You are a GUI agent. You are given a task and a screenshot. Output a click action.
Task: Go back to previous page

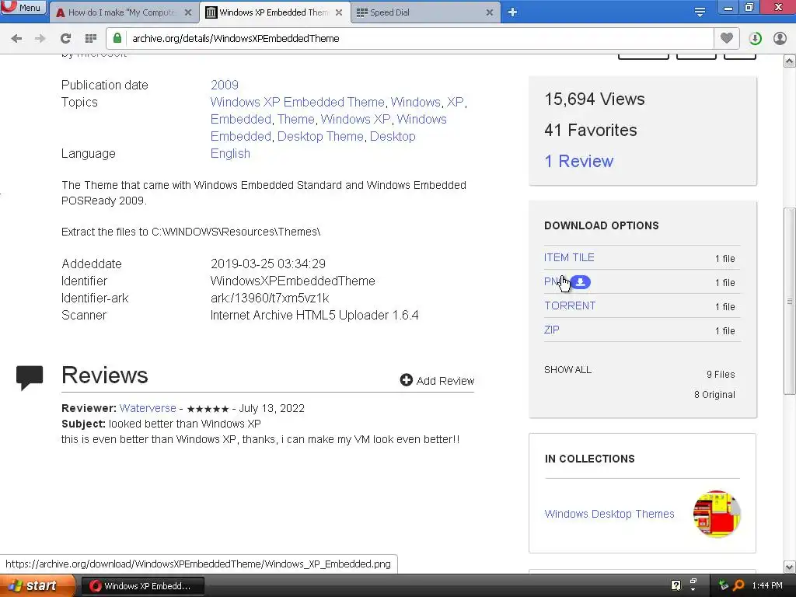tap(16, 39)
